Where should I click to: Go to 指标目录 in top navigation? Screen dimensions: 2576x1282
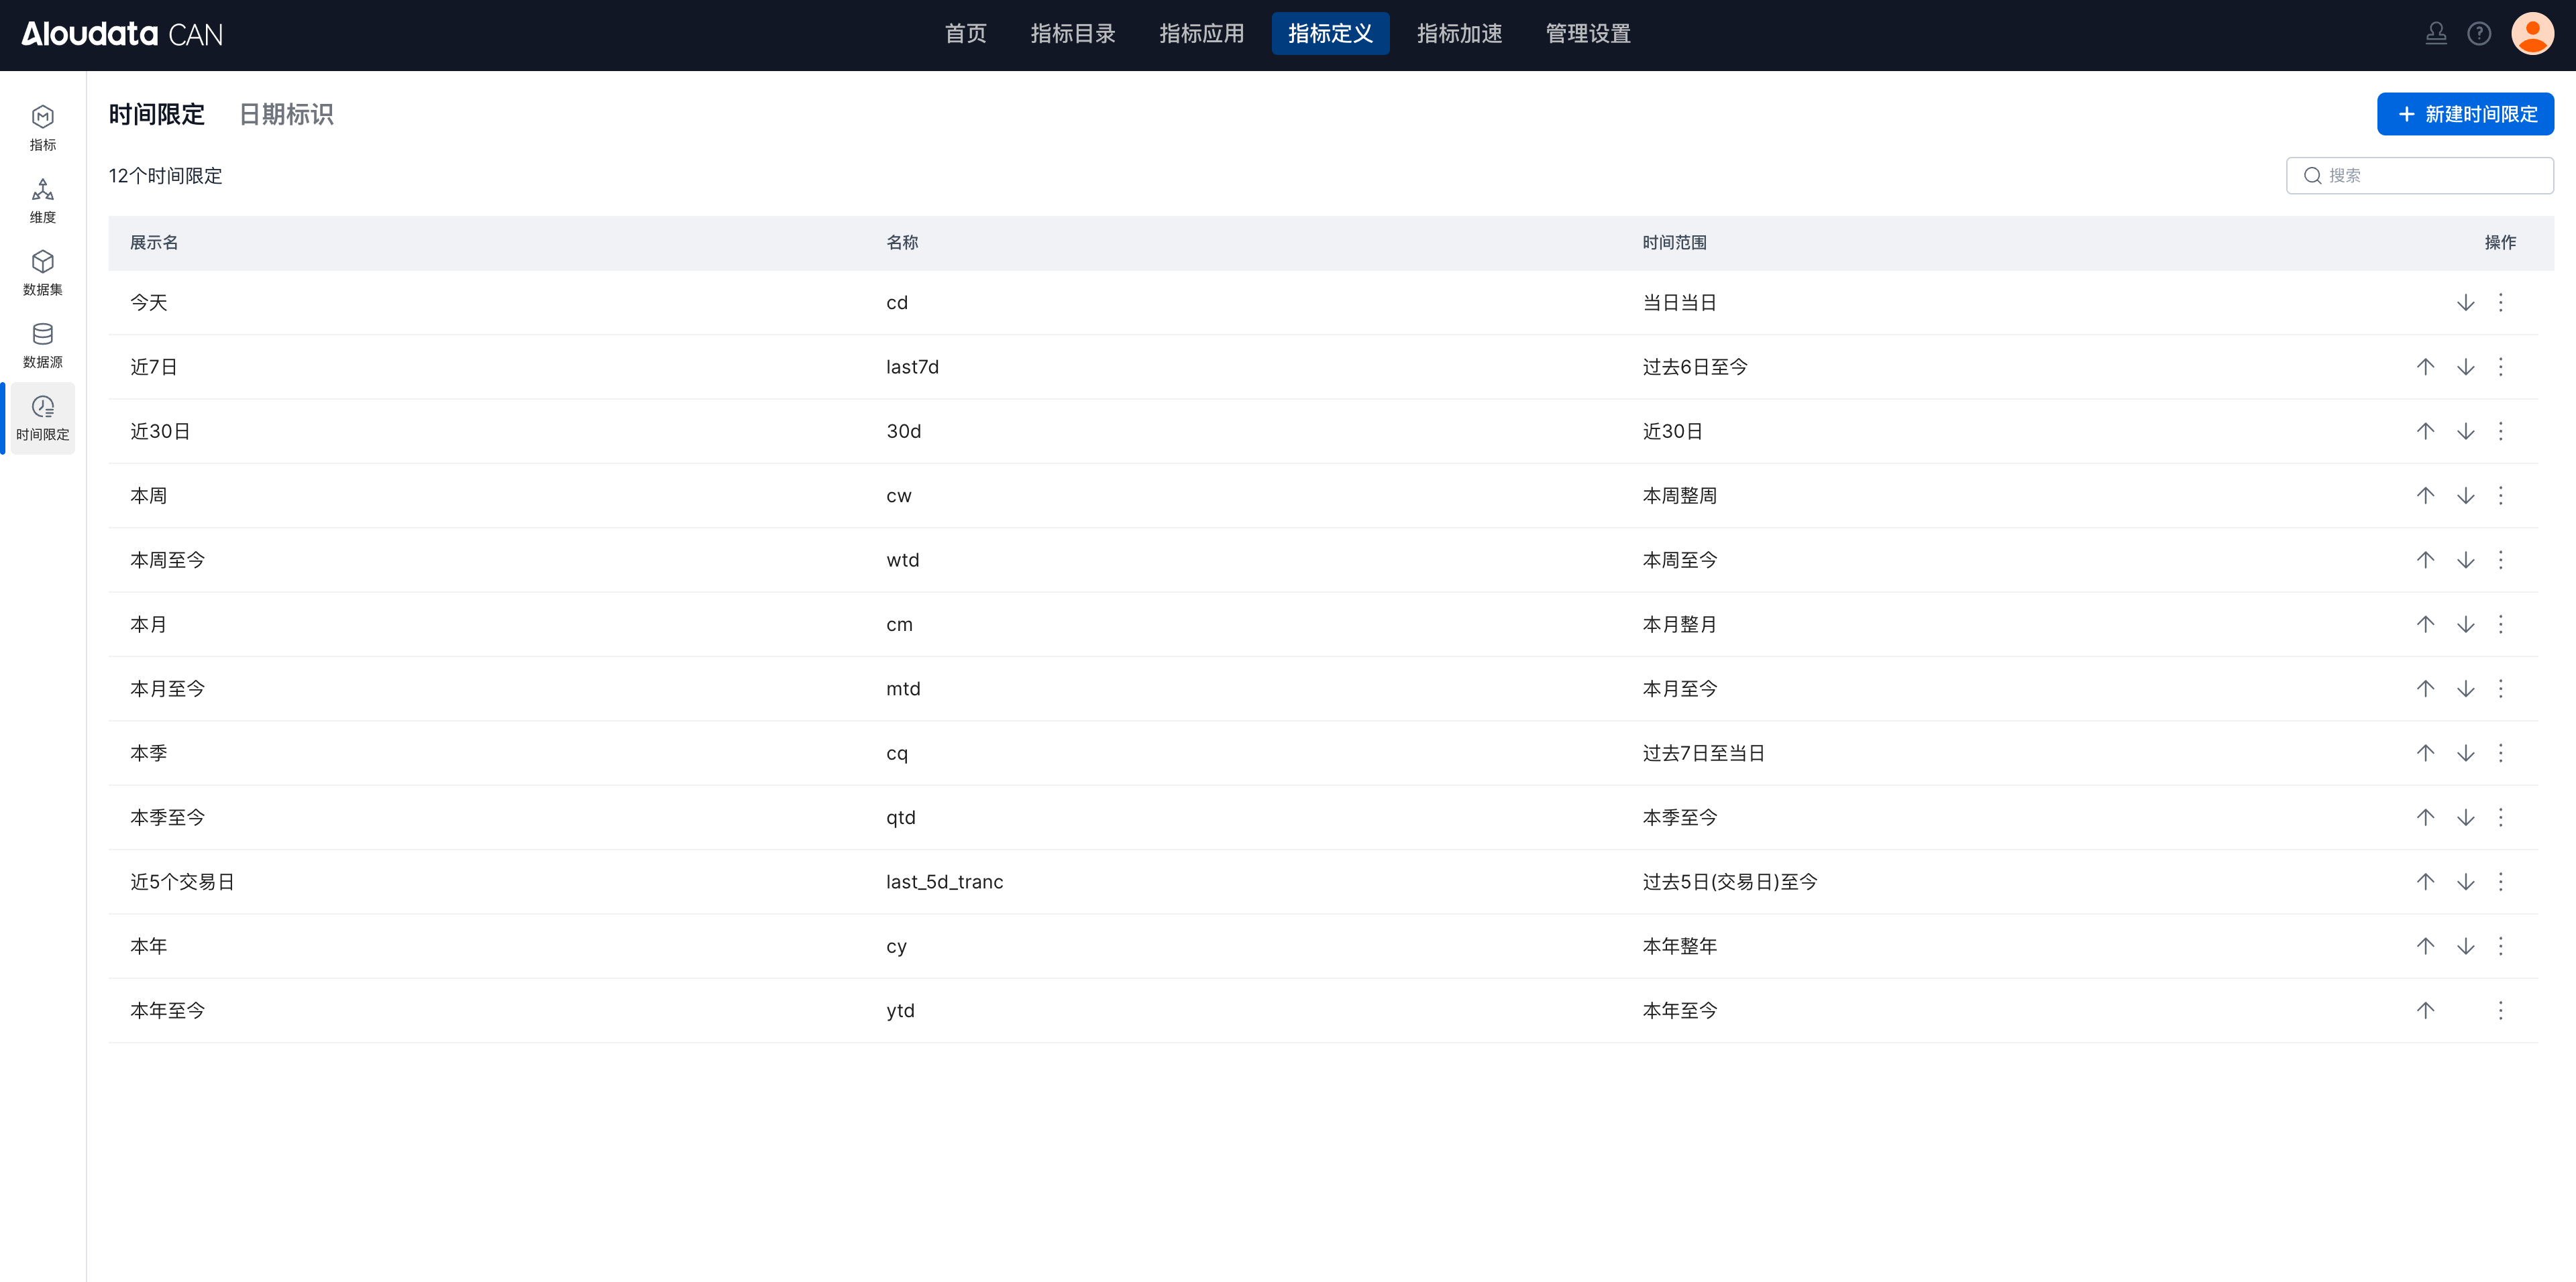1072,34
